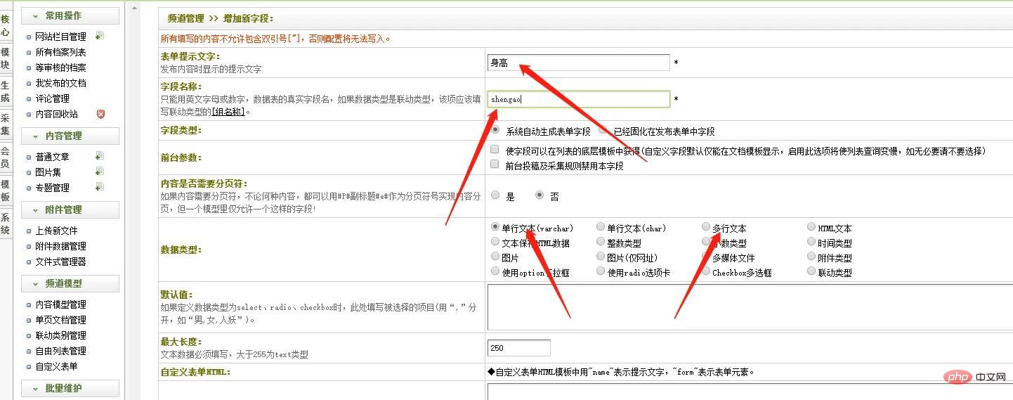Tick the 使字段可以在列表的底层模板中获得 checkbox

495,150
